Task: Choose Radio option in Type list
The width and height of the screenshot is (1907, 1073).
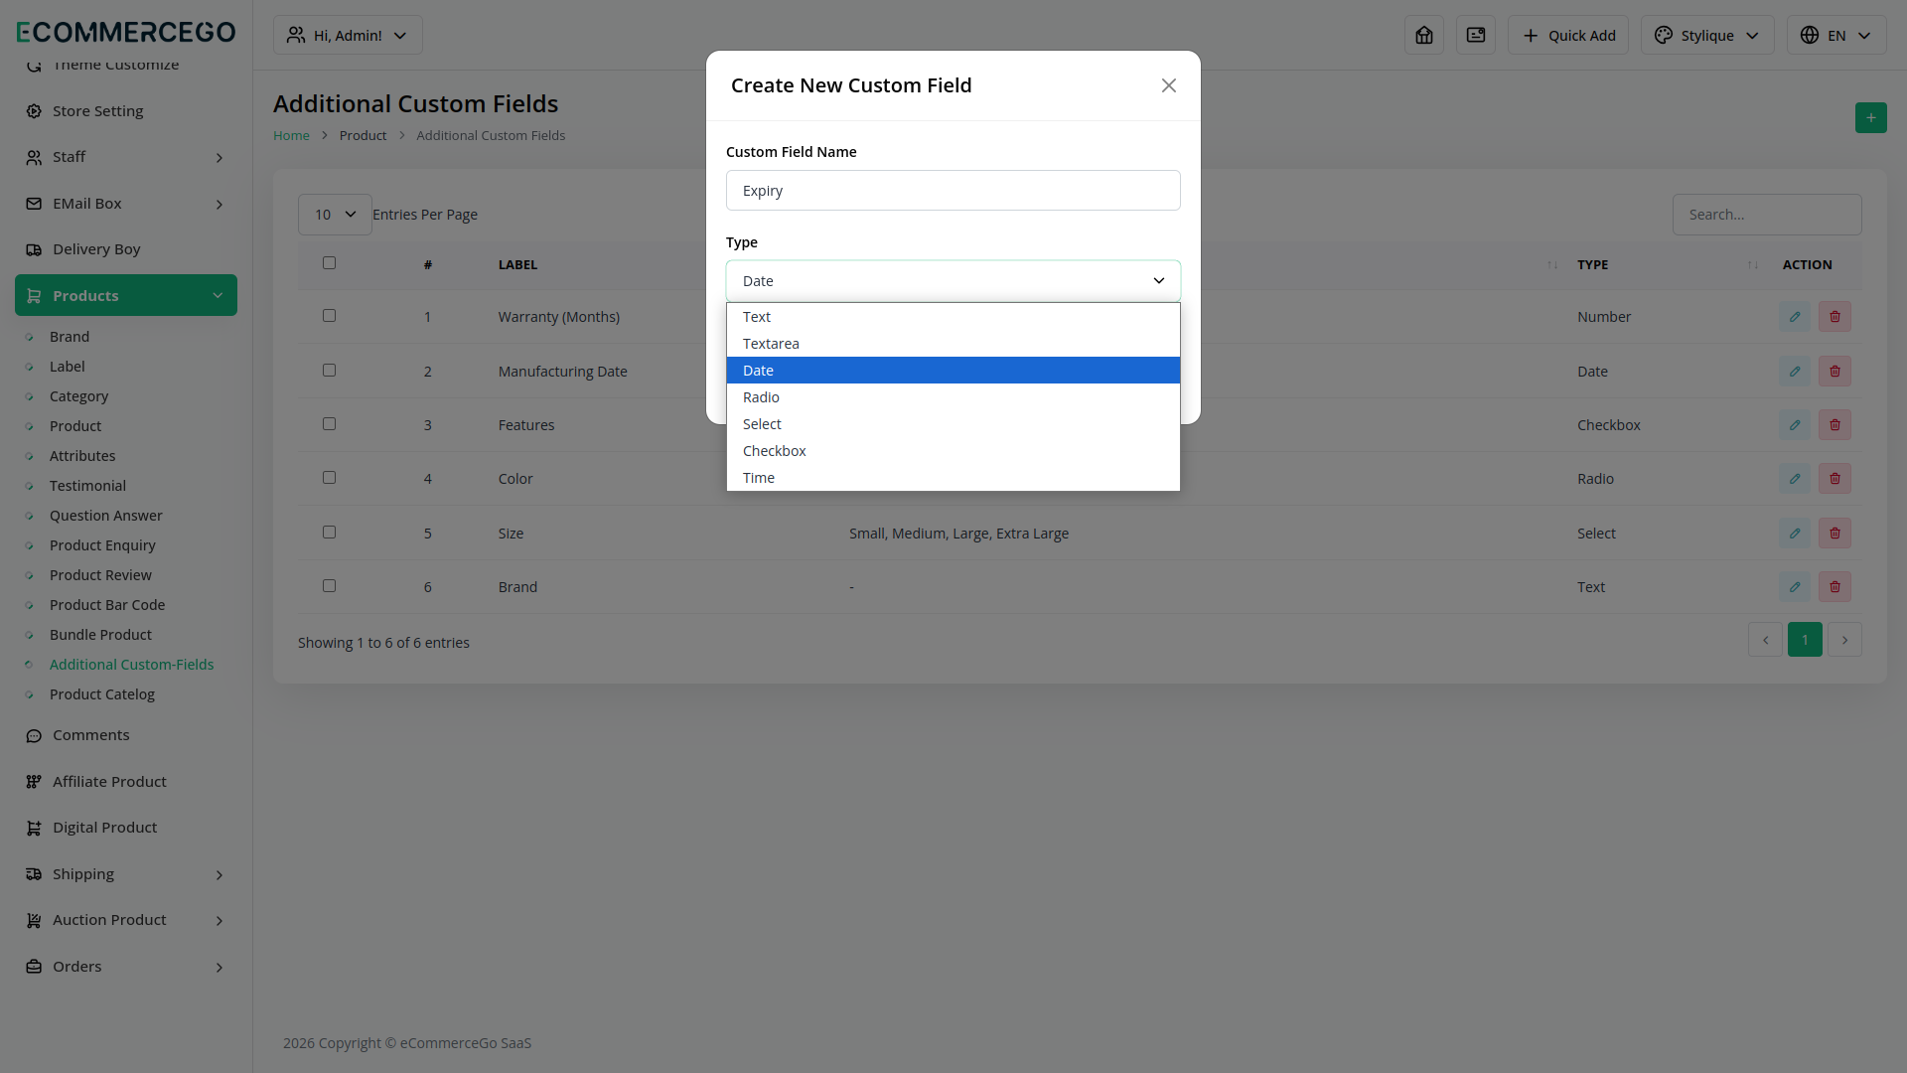Action: 953,397
